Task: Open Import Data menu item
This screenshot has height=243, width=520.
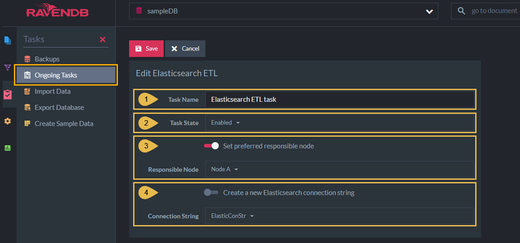Action: [66, 91]
